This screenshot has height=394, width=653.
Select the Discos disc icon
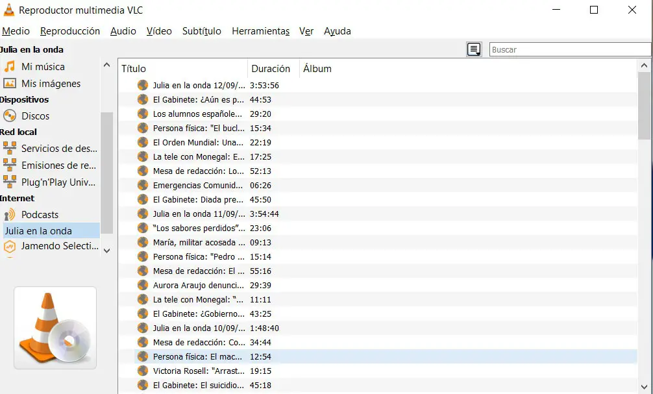click(10, 116)
